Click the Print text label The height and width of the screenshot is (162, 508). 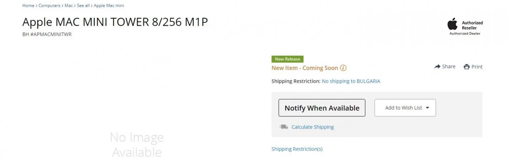click(x=477, y=67)
